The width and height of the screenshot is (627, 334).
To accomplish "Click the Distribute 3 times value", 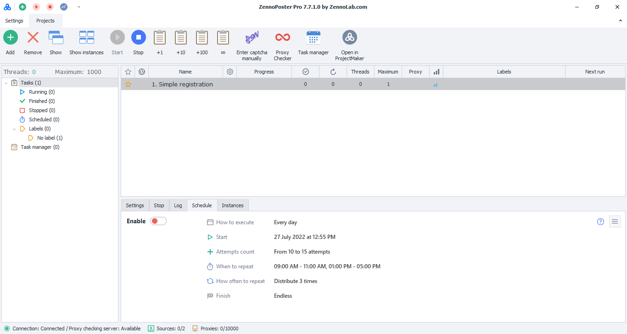I will coord(296,281).
